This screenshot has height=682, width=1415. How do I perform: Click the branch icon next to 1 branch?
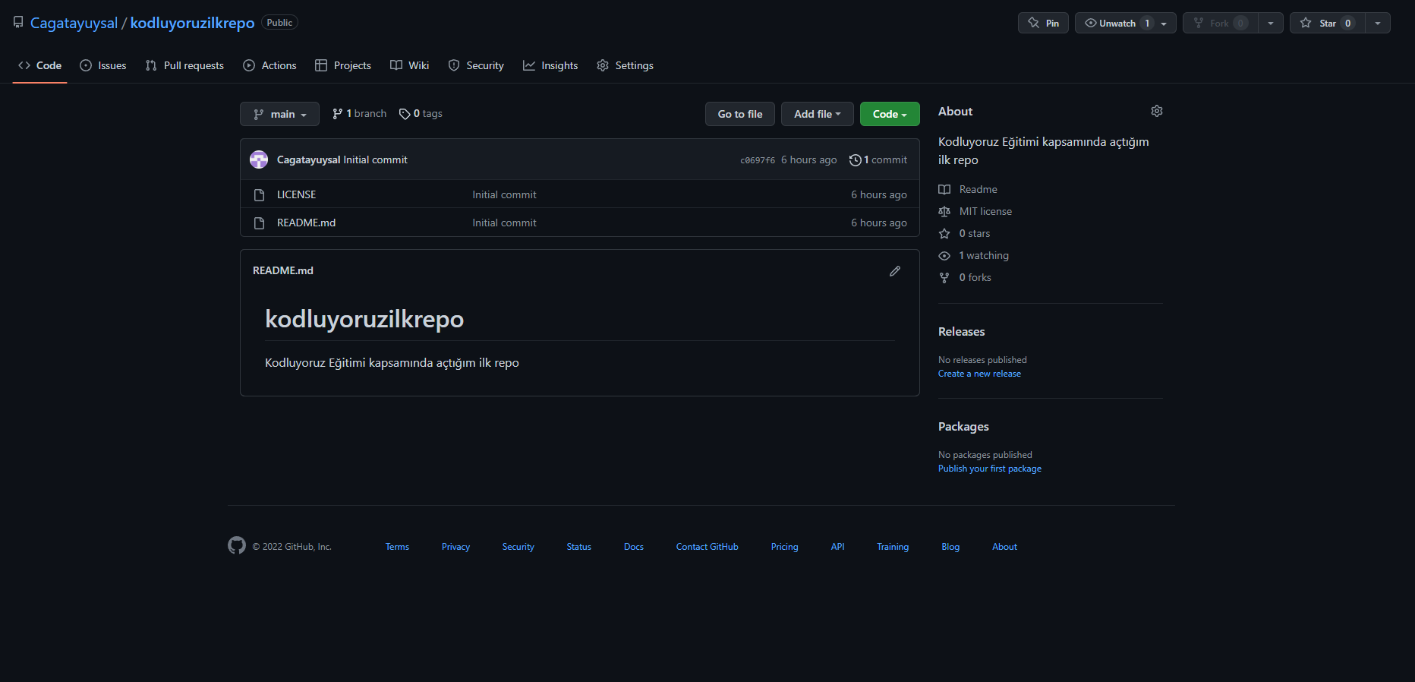point(337,114)
